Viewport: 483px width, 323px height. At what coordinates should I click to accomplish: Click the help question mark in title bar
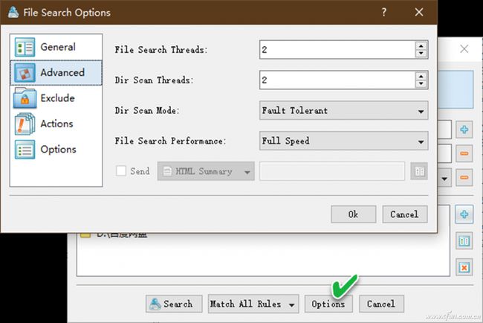click(384, 13)
